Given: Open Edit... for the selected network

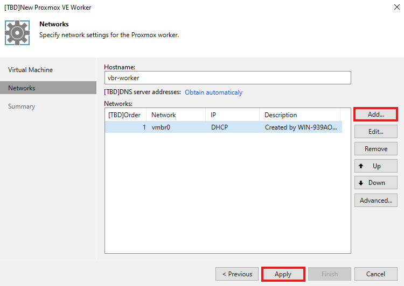Looking at the screenshot, I should [x=375, y=132].
